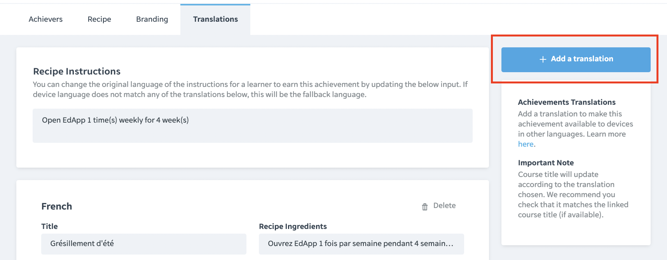Screen dimensions: 667x260
Task: Click the course title update note text
Action: [573, 195]
